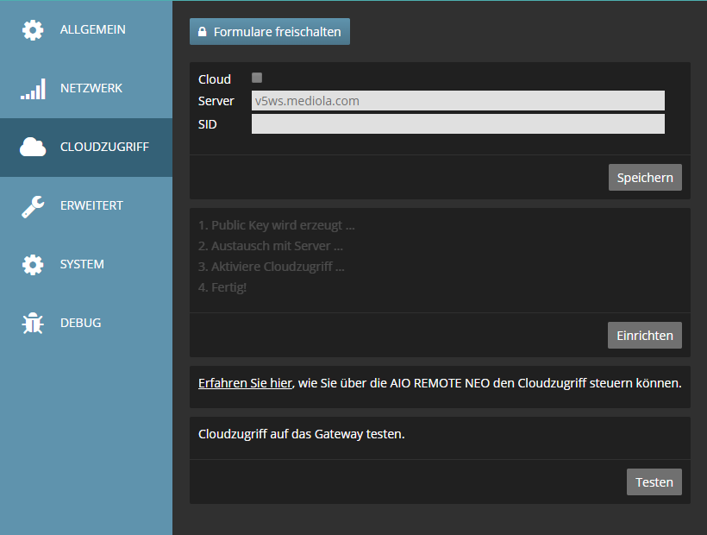Focus the Server input field
The height and width of the screenshot is (535, 707).
coord(458,101)
